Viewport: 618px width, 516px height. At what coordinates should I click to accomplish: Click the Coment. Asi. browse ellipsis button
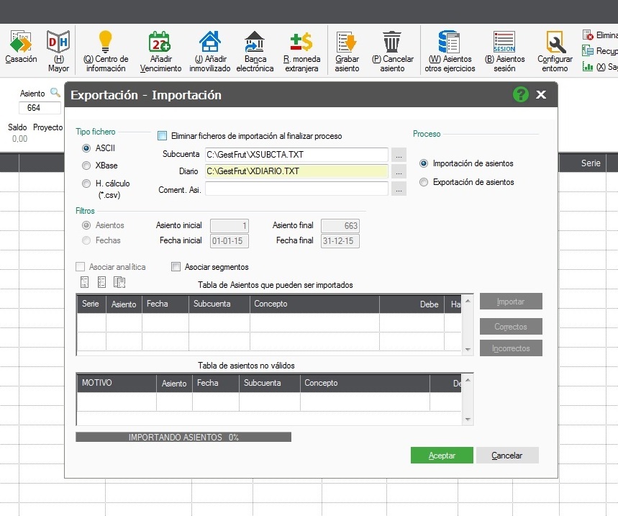pos(399,189)
